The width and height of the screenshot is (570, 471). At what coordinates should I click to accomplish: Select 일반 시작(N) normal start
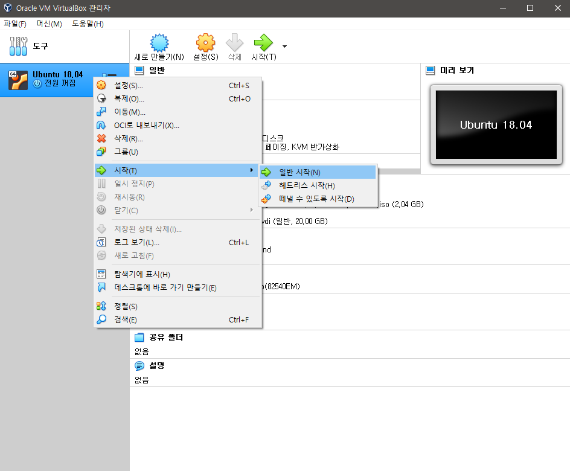(x=318, y=172)
